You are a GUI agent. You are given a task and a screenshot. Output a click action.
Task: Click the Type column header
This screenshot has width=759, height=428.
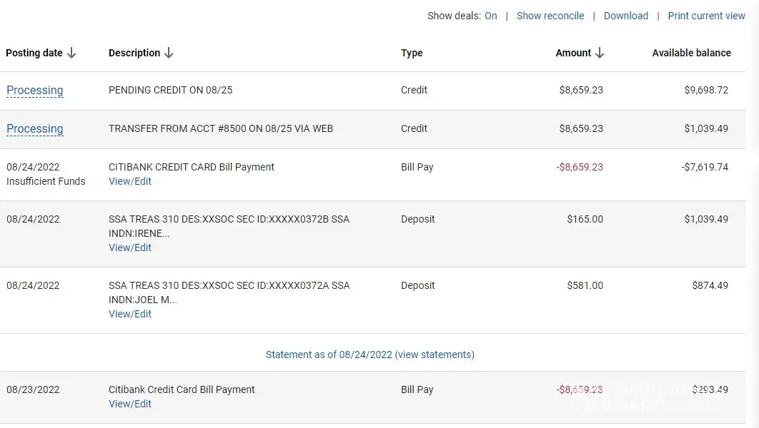412,53
